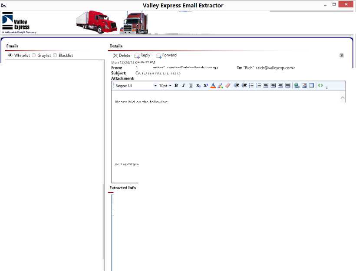
Task: Click the 'Extracted Info' heading
Action: coord(122,188)
